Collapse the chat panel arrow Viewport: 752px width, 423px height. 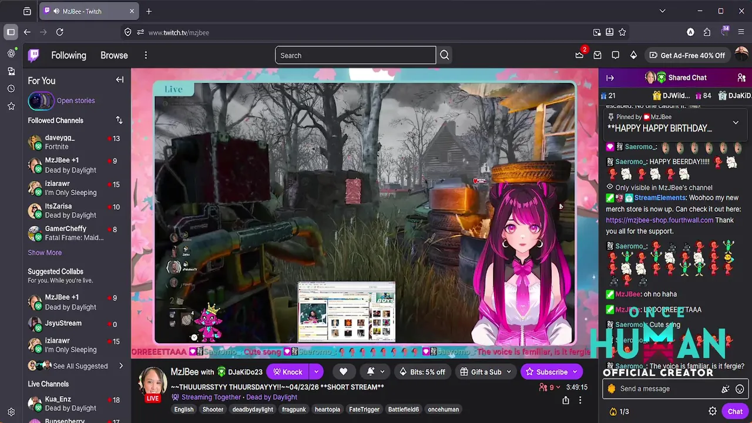[x=610, y=78]
